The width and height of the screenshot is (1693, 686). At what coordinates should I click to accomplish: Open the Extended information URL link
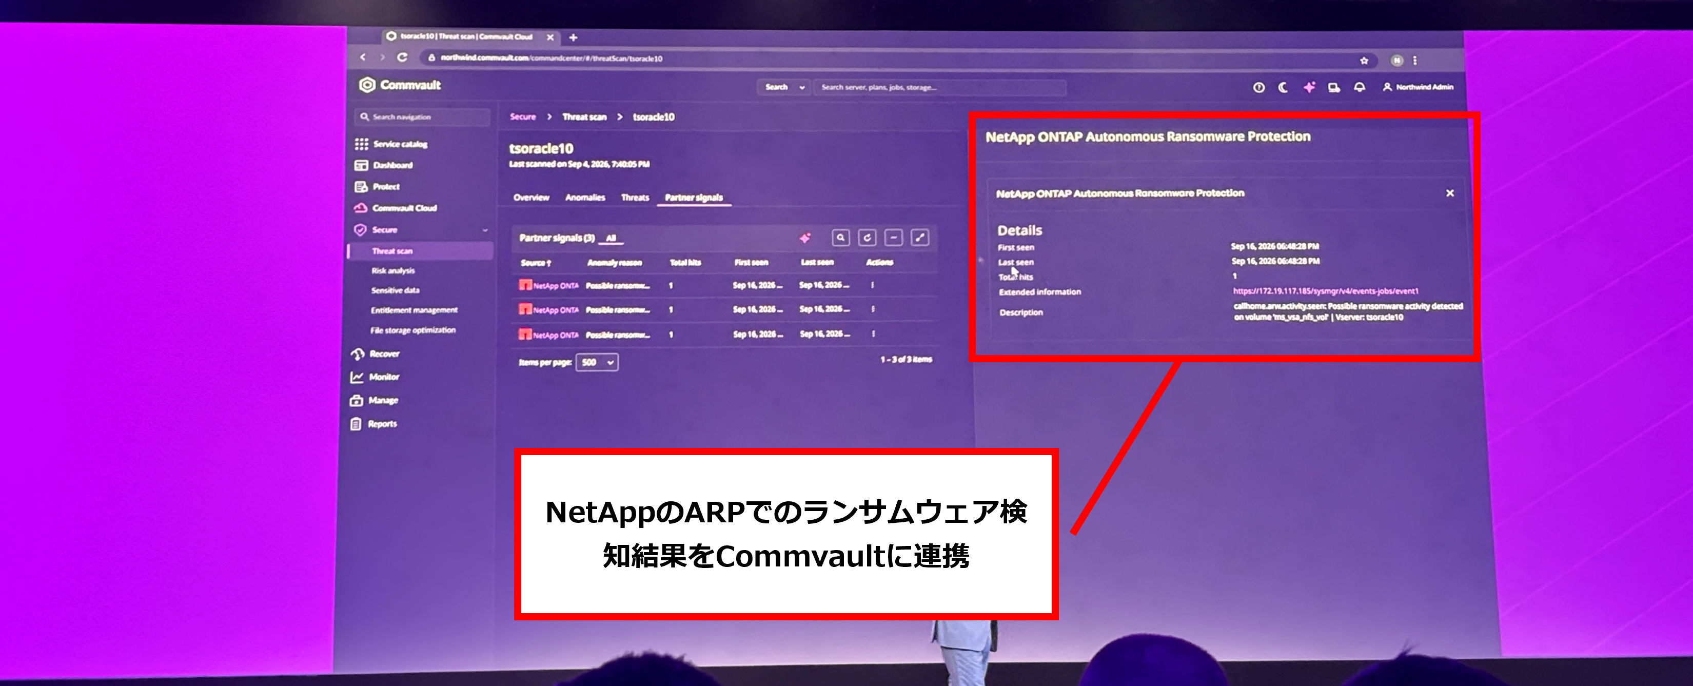(x=1325, y=291)
